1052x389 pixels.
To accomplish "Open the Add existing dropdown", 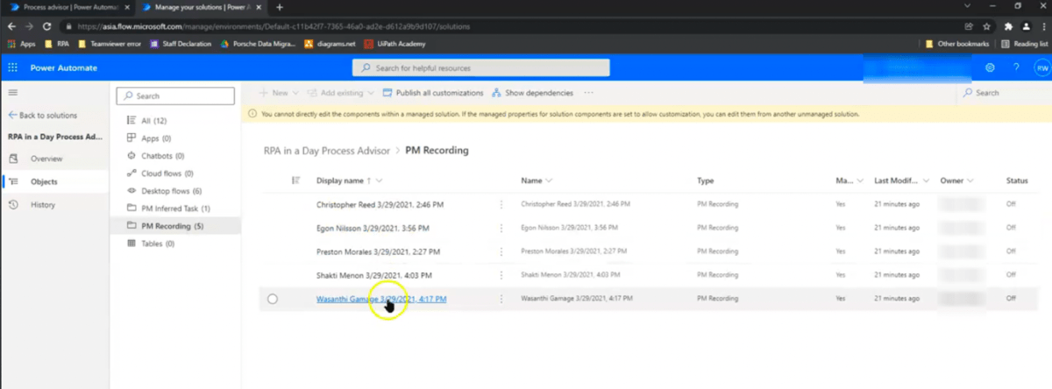I will pyautogui.click(x=340, y=92).
